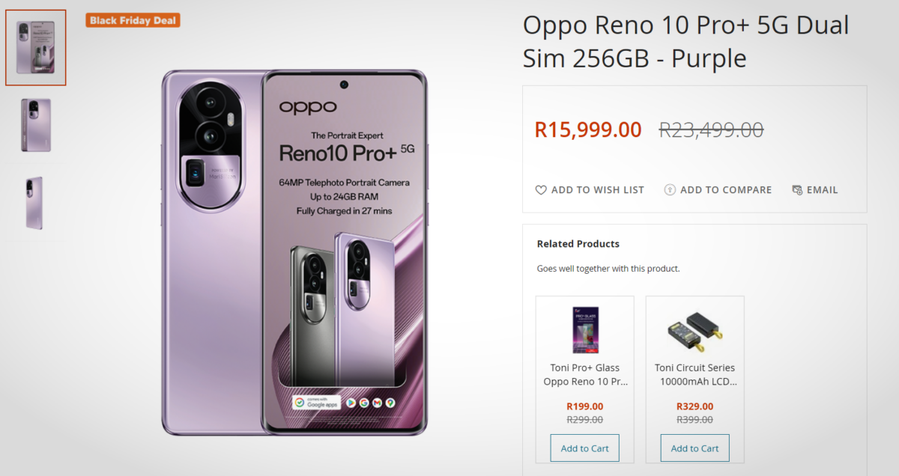Click the Add to Wish List text link
Viewport: 899px width, 476px height.
[x=597, y=190]
